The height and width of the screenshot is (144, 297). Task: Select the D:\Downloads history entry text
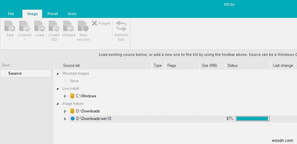(x=88, y=111)
